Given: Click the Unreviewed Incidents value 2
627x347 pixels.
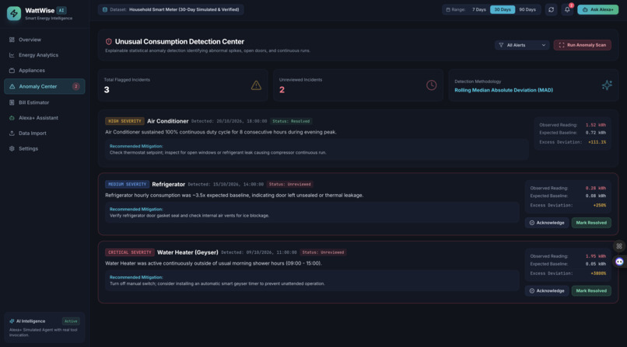Looking at the screenshot, I should click(282, 90).
